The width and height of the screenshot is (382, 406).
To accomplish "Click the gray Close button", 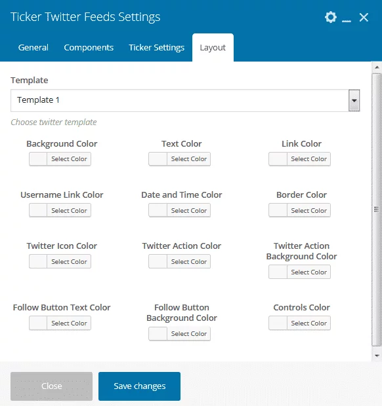I will click(51, 386).
